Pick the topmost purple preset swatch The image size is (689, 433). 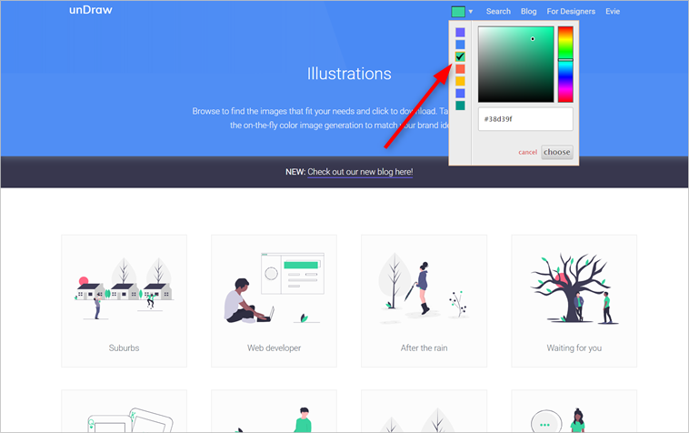(460, 32)
